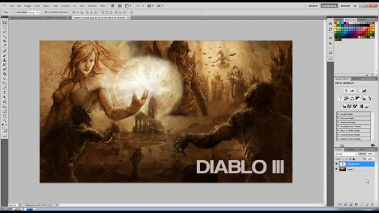
Task: Enable the Auto-Select checkbox
Action: point(14,12)
